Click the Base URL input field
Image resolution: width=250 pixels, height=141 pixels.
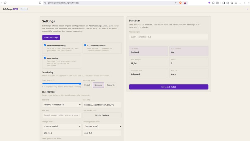coord(102,105)
